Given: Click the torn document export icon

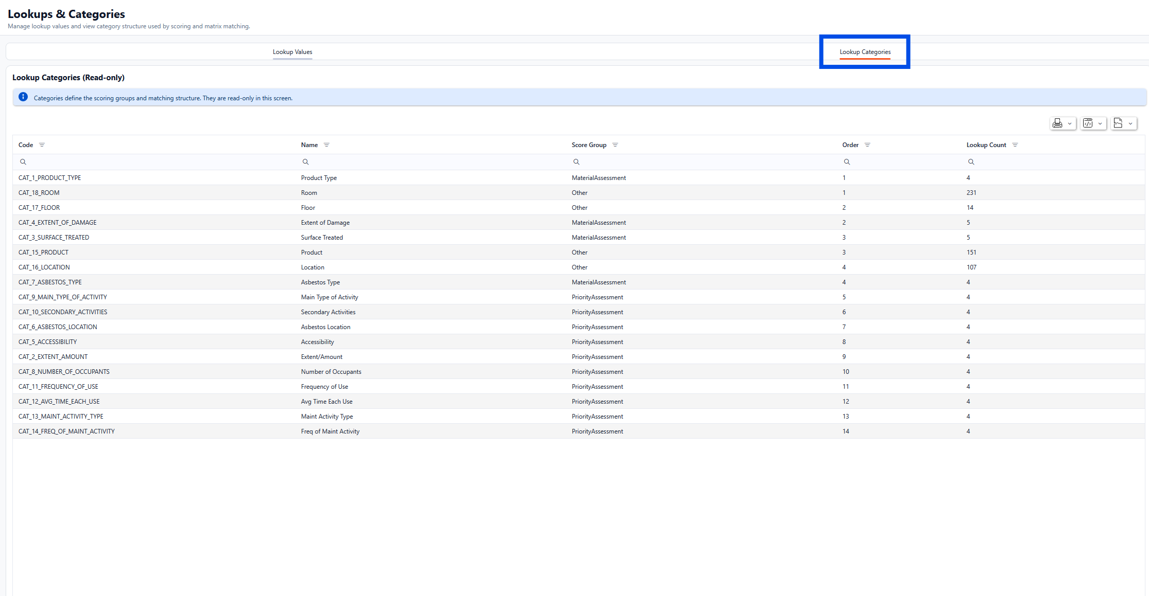Looking at the screenshot, I should [x=1118, y=123].
